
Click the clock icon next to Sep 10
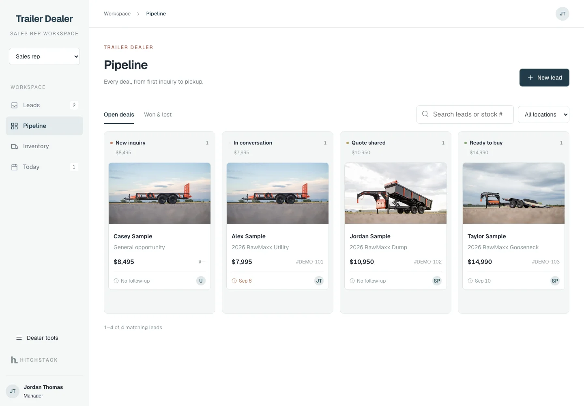(470, 281)
